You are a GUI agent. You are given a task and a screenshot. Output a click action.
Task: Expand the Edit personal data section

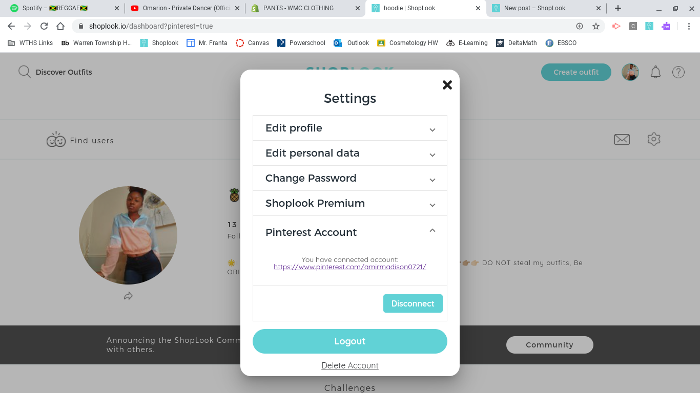[350, 153]
